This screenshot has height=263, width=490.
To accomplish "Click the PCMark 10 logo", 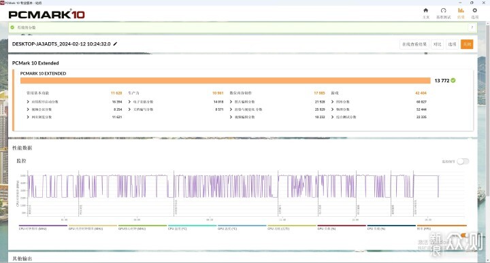I will (x=46, y=14).
